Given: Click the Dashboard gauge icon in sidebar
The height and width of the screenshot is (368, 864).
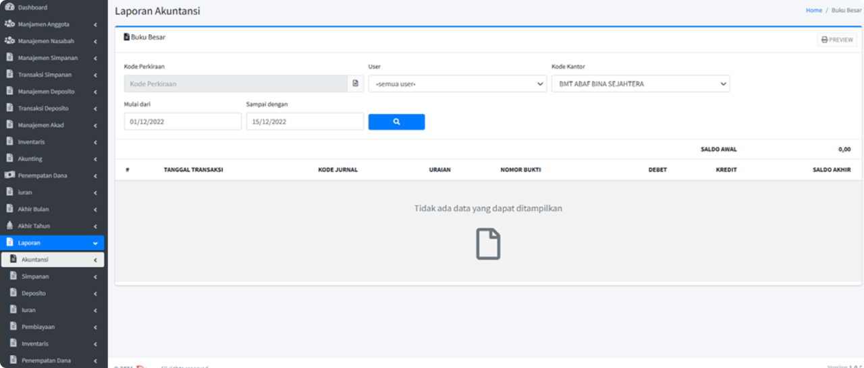Looking at the screenshot, I should [9, 7].
